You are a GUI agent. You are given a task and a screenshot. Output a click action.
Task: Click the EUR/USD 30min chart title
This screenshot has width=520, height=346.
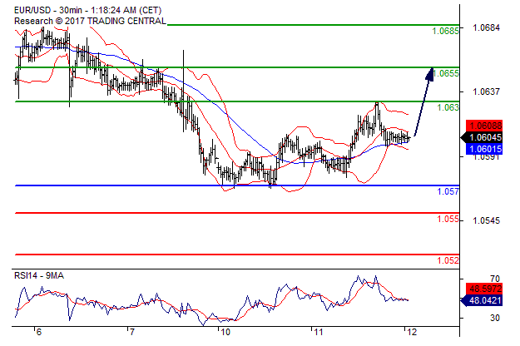pos(87,10)
